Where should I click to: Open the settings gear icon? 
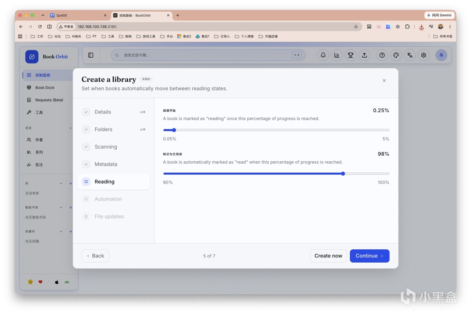(424, 55)
